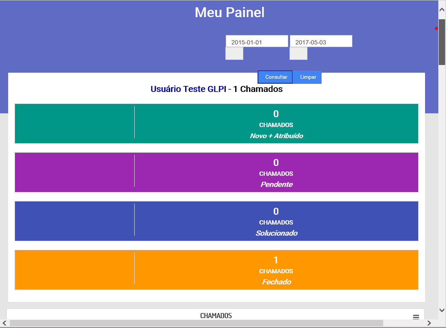This screenshot has height=328, width=446.
Task: Click the horizontal scrollbar thumb
Action: (x=196, y=323)
